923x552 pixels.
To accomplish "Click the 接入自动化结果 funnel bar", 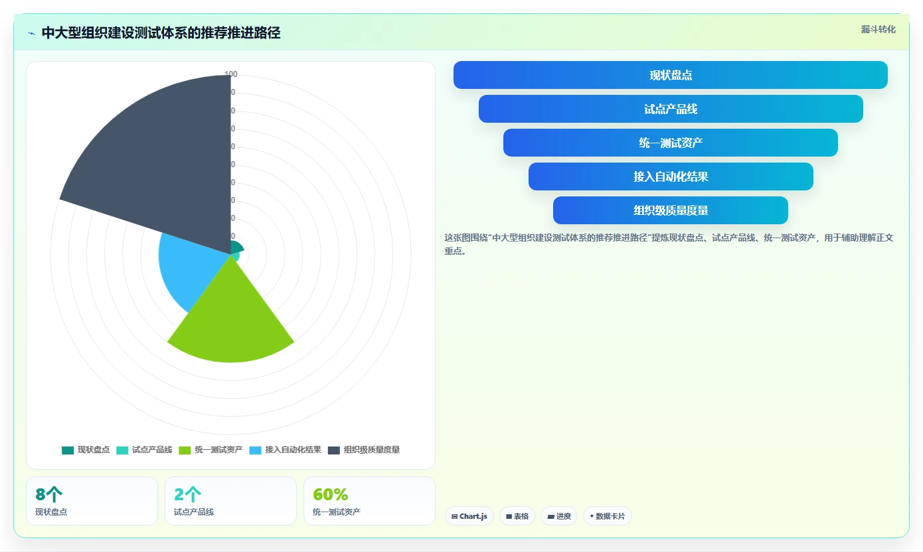I will (x=671, y=176).
